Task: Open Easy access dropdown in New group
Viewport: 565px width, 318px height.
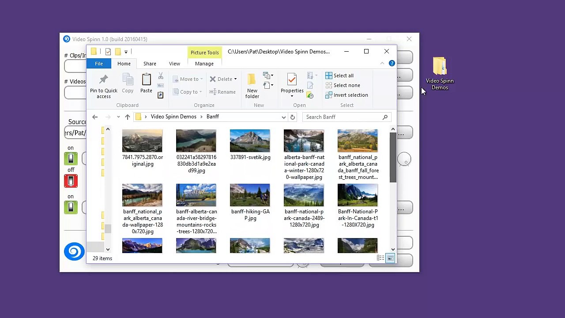Action: point(268,85)
